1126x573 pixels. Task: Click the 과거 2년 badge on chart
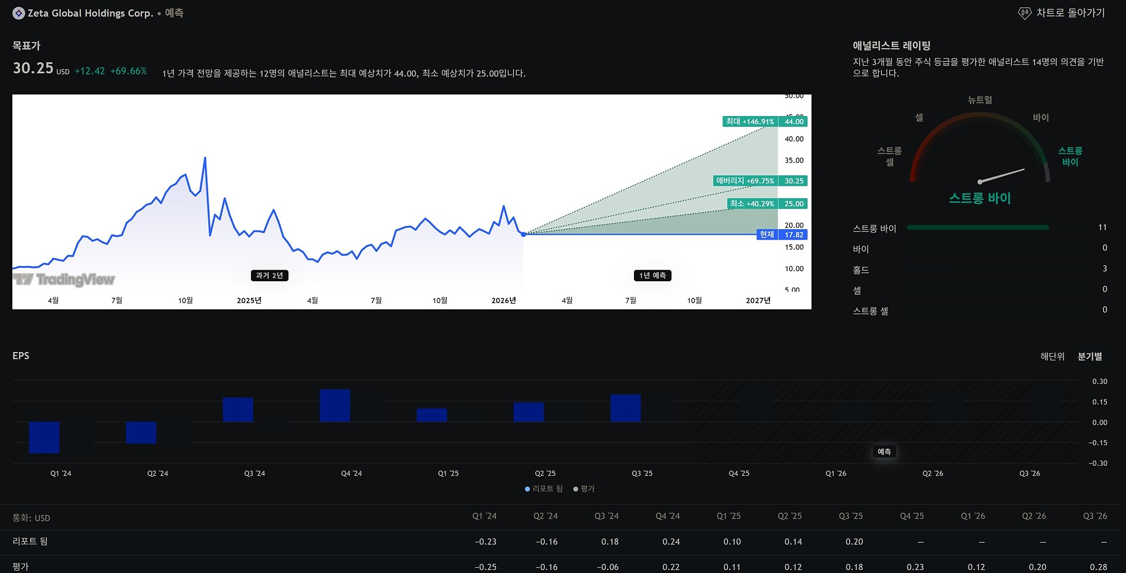coord(269,275)
